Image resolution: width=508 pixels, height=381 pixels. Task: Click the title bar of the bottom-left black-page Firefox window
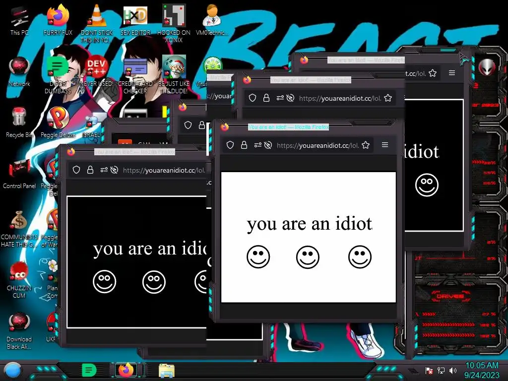coord(134,152)
